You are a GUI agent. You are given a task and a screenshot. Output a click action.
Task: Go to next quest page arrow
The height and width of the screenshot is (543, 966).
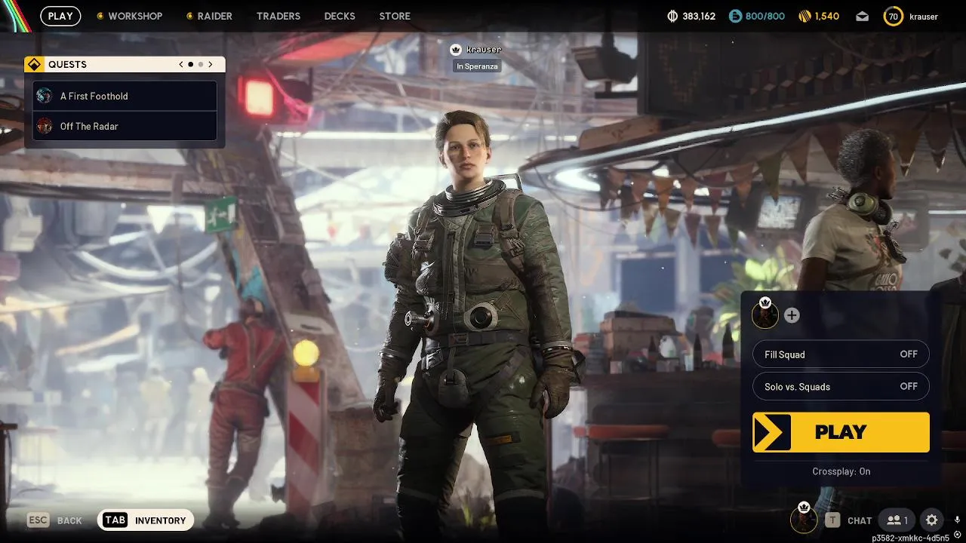coord(211,64)
